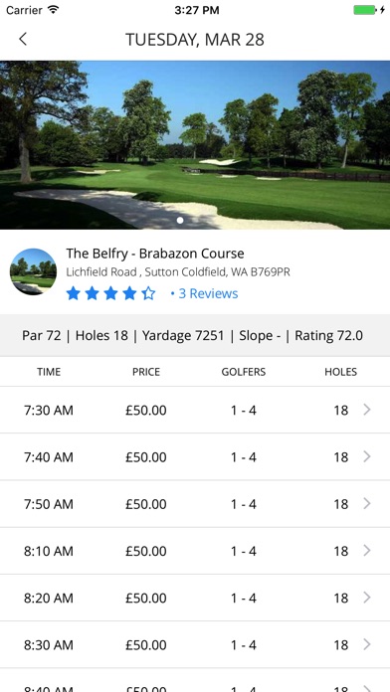This screenshot has height=692, width=390.
Task: Tap the back arrow icon
Action: [23, 39]
